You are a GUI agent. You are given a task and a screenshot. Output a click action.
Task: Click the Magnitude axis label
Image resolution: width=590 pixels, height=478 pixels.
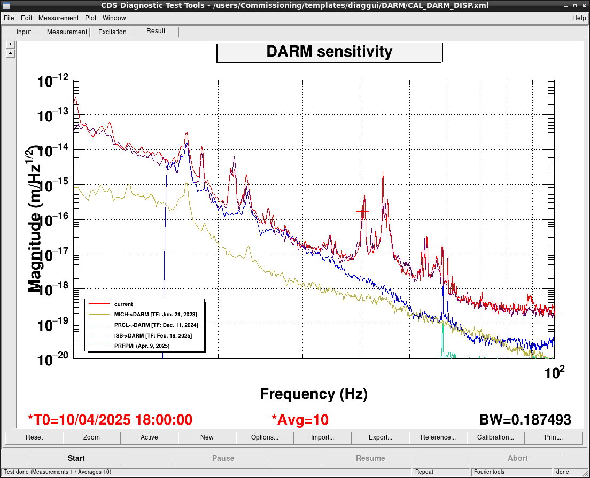coord(34,220)
